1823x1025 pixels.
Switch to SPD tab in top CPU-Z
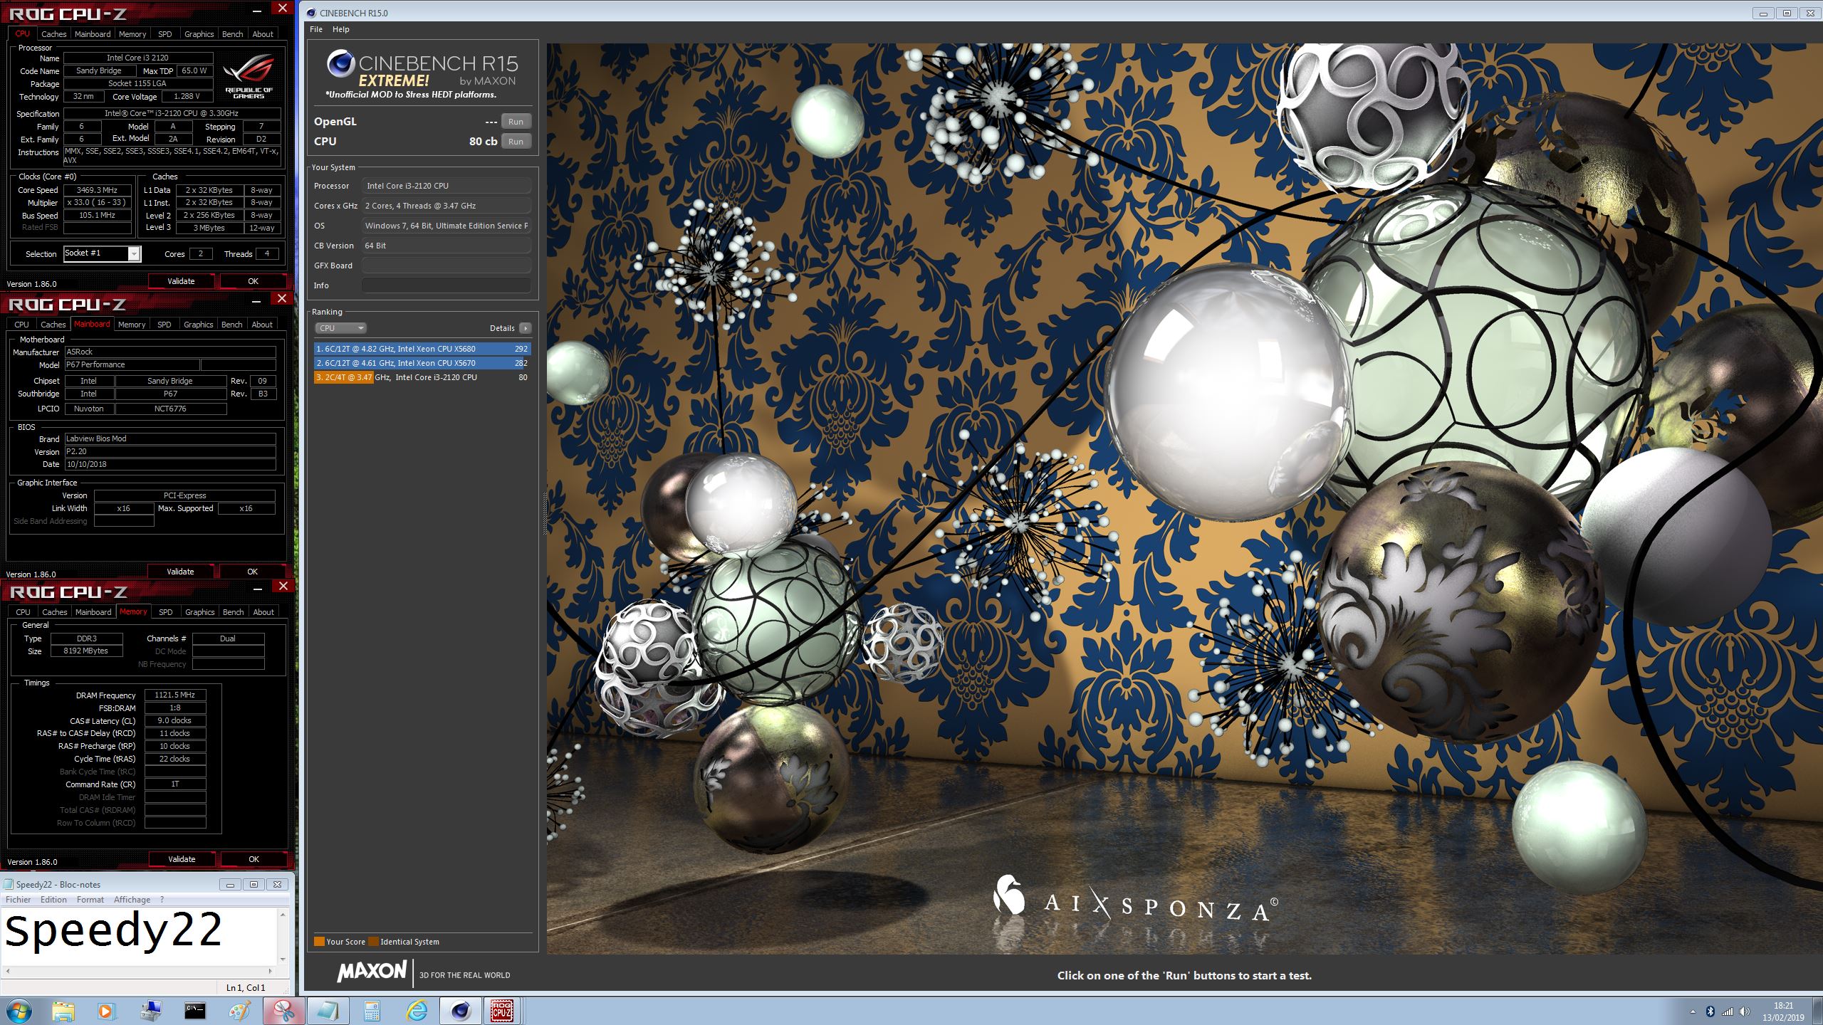coord(164,34)
